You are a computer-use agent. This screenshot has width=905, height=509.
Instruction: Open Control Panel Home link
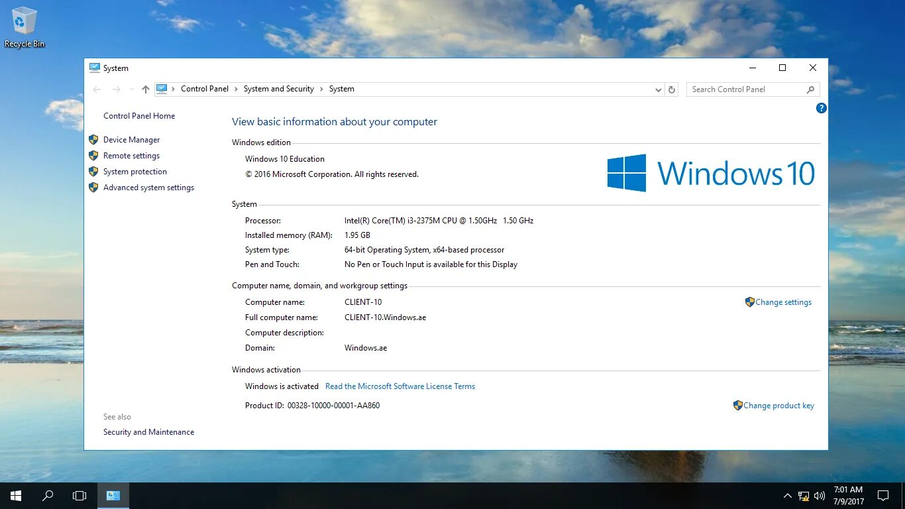(139, 116)
